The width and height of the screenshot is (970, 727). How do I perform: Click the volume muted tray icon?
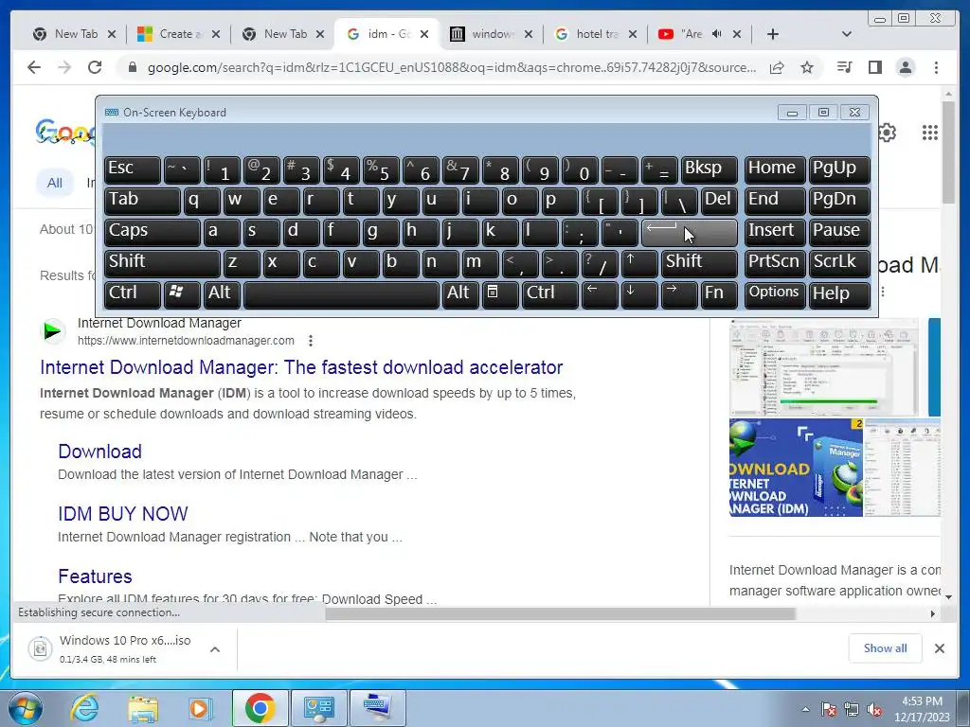click(874, 710)
